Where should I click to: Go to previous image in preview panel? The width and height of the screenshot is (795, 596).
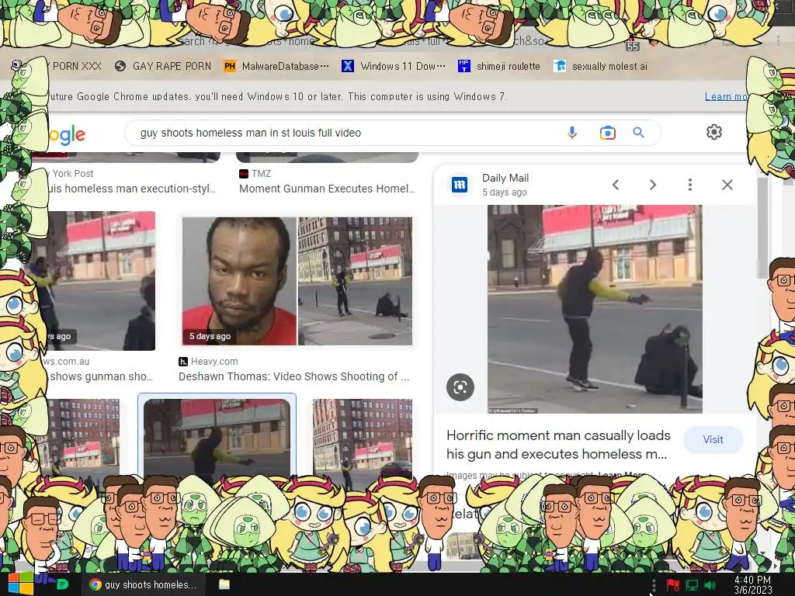[x=616, y=185]
